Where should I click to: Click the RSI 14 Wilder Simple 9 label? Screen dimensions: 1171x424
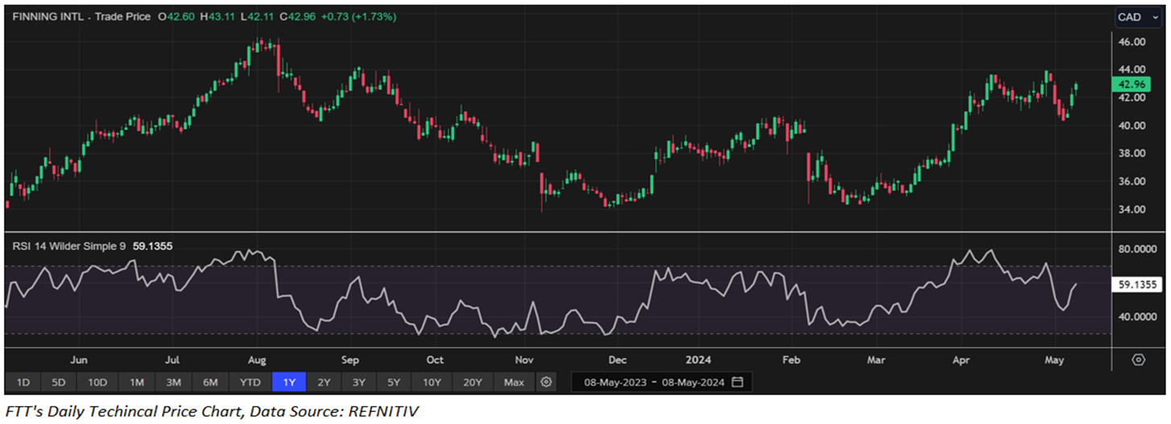tap(68, 246)
